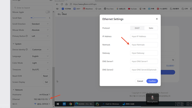192x108 pixels.
Task: Click the Wi-Fi signal icon
Action: click(35, 104)
